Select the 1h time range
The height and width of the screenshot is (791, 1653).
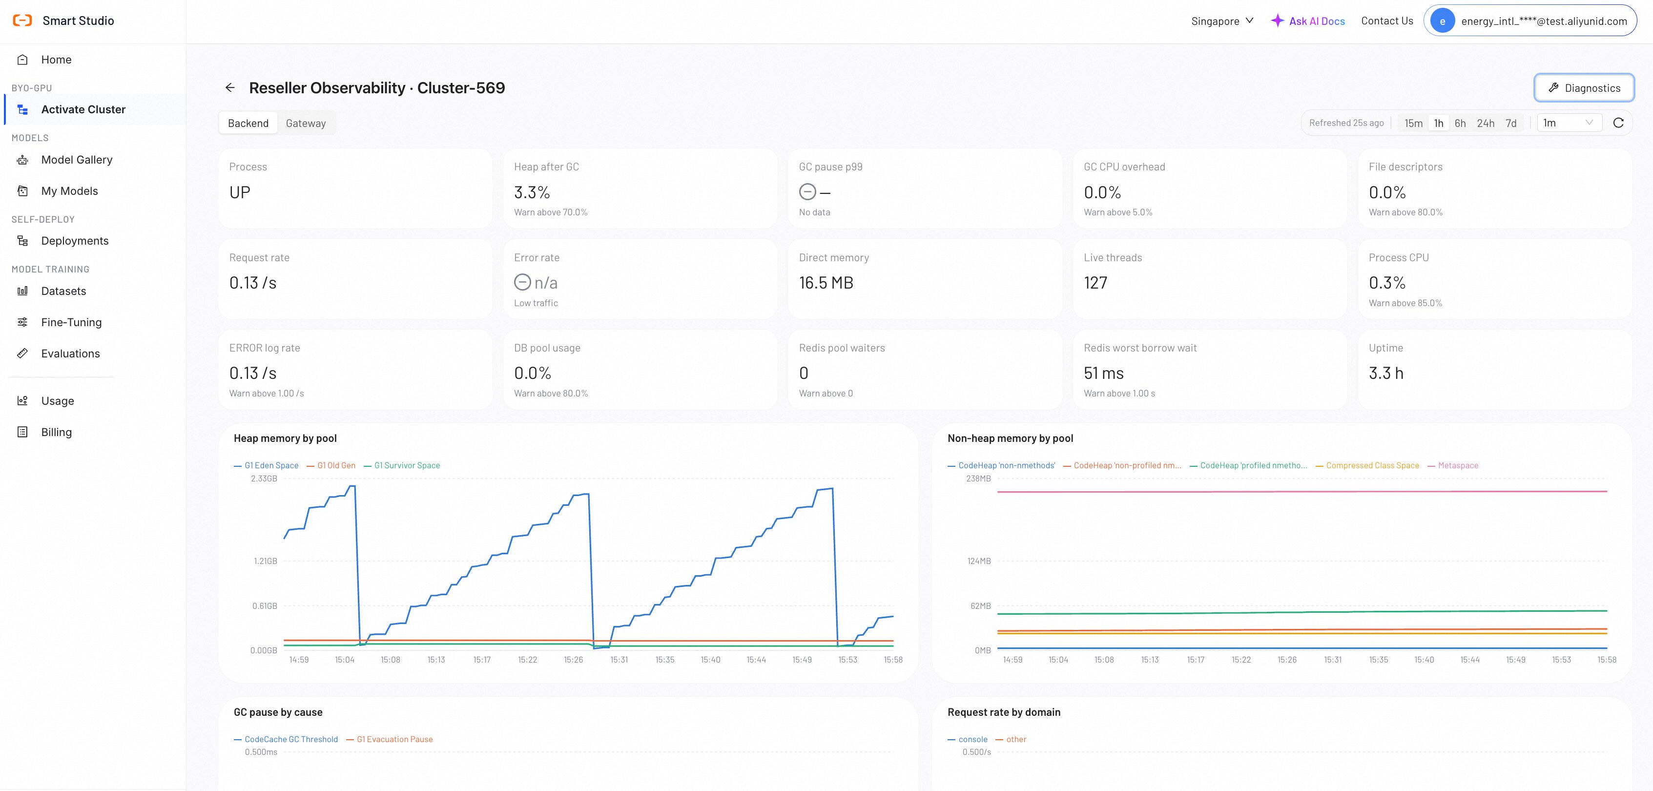1439,123
